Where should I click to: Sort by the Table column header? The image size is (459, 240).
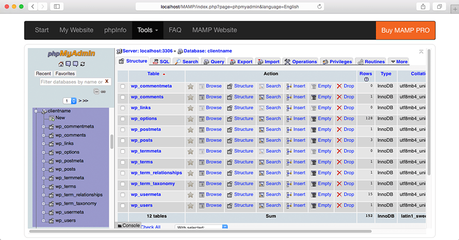pos(153,74)
